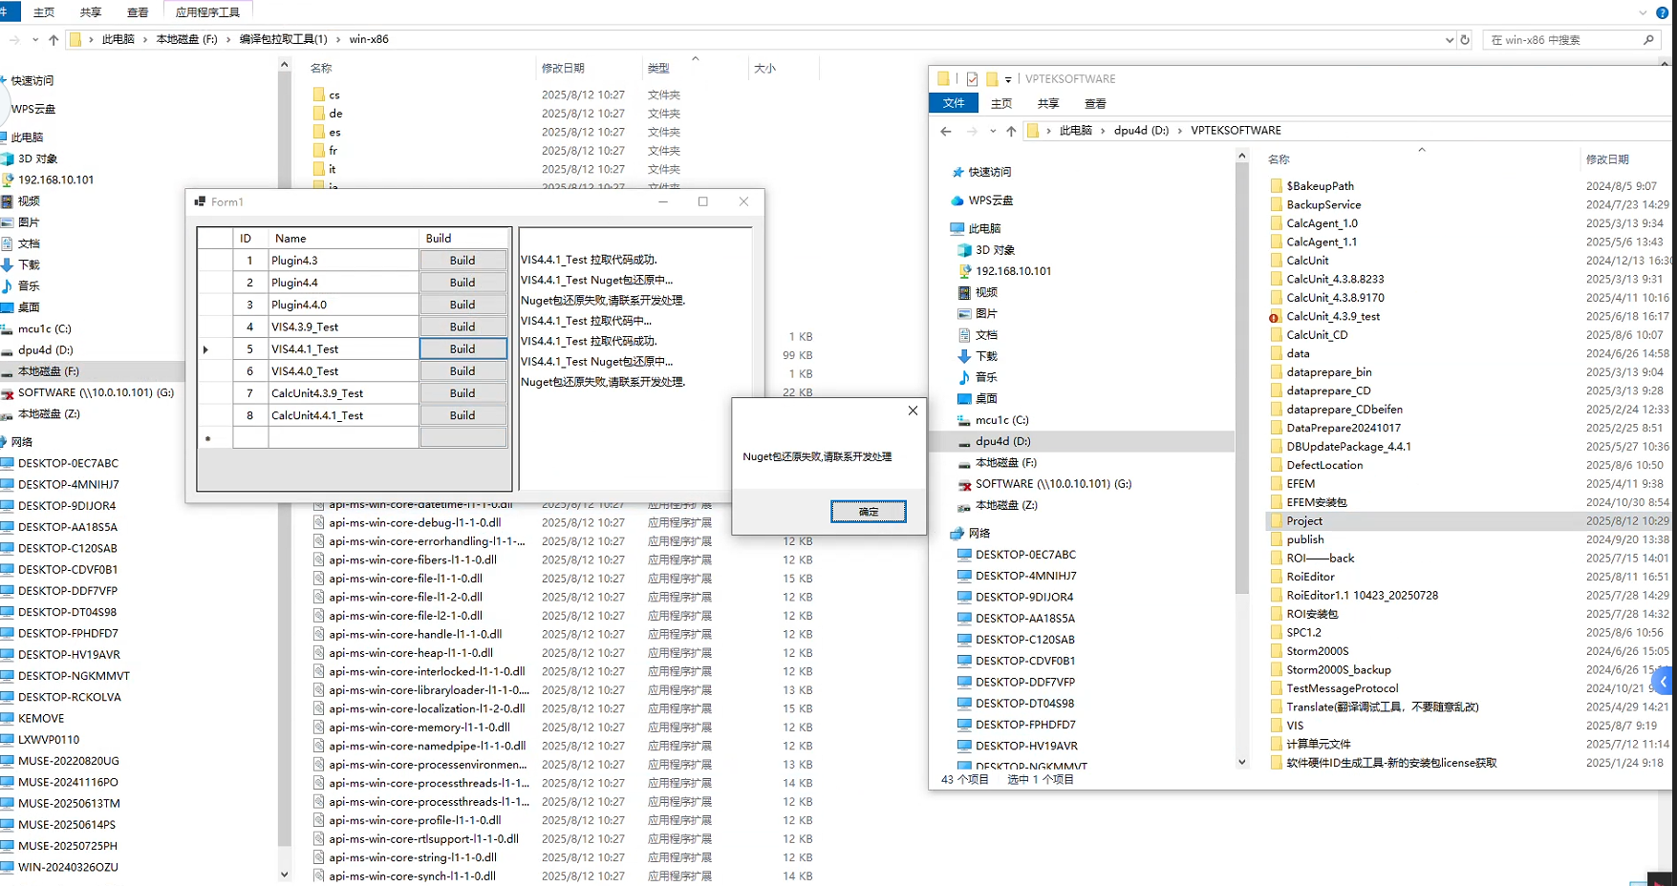Image resolution: width=1677 pixels, height=886 pixels.
Task: Click scrollbar of VPTEKSOFTWARE navigation pane
Action: pos(1241,382)
